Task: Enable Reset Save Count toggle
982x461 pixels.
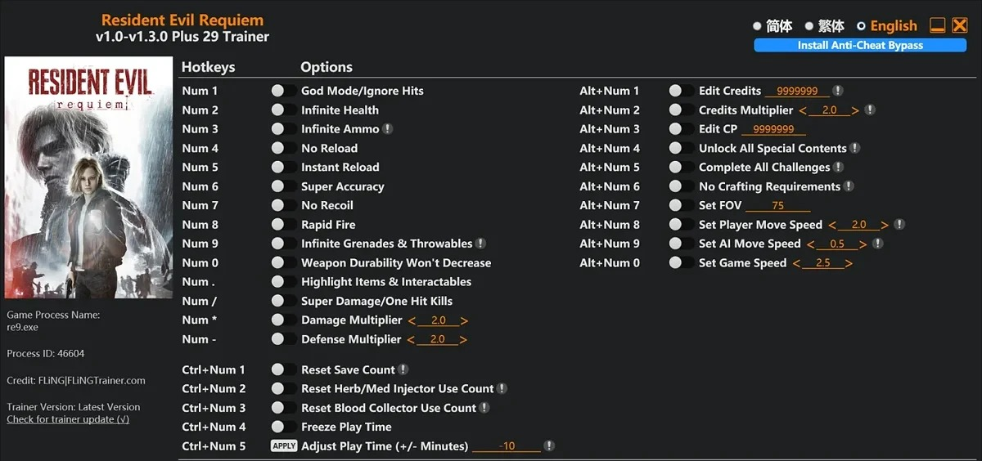Action: [x=283, y=369]
